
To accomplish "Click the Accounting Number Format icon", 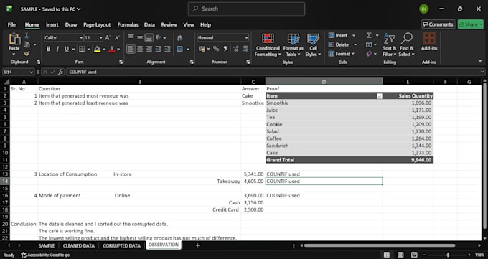I will point(202,49).
